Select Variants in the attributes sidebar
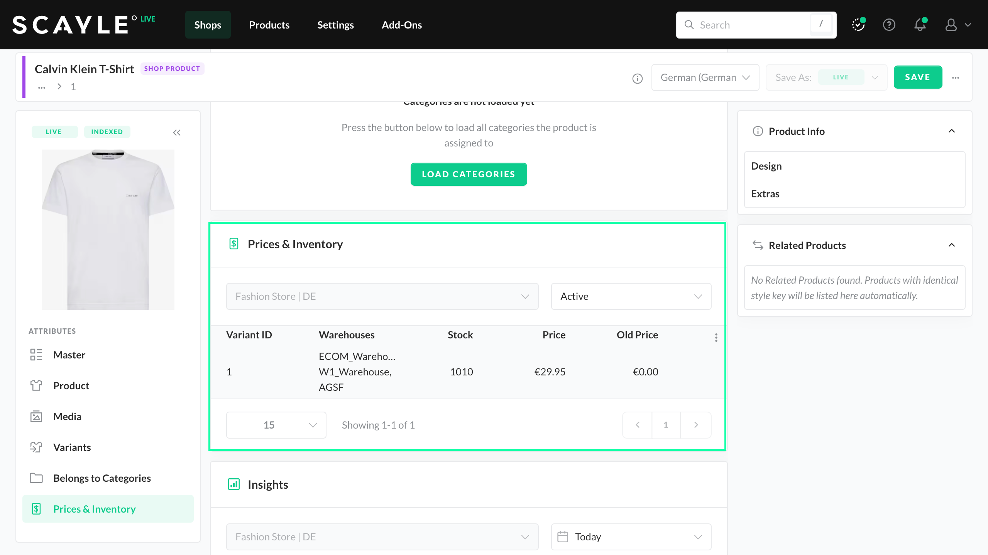The height and width of the screenshot is (555, 988). [x=72, y=447]
